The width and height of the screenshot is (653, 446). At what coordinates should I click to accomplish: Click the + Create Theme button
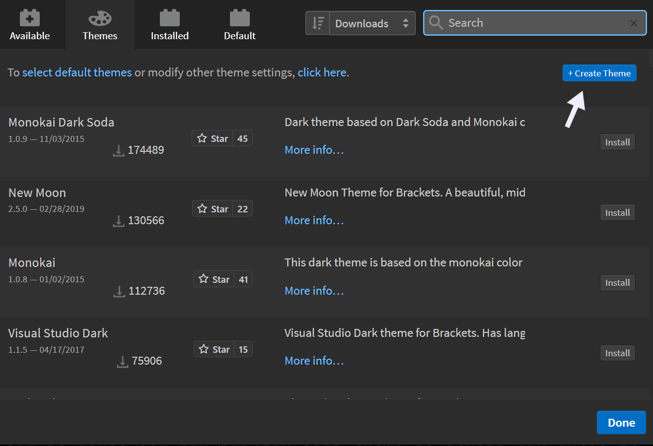599,73
